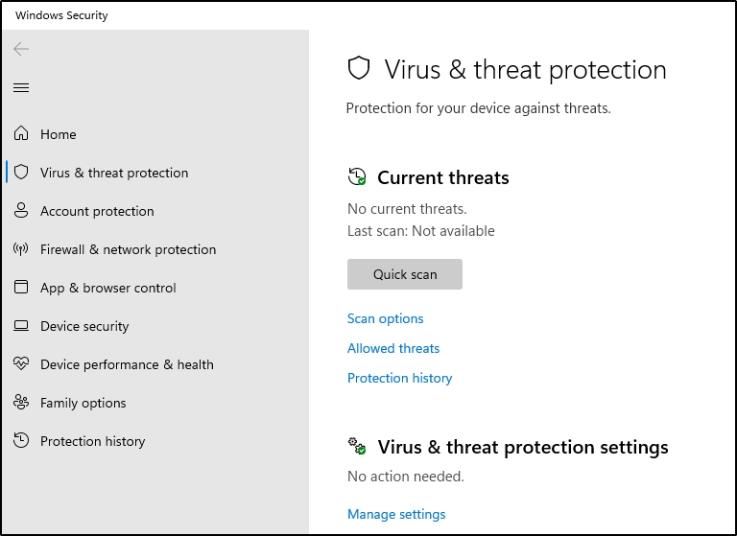Image resolution: width=737 pixels, height=536 pixels.
Task: Click the App & browser control window icon
Action: point(21,288)
